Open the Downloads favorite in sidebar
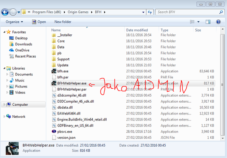The width and height of the screenshot is (227, 158). [23, 44]
